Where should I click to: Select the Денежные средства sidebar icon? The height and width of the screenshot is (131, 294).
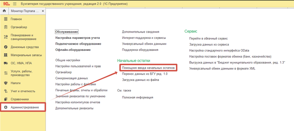click(x=5, y=47)
